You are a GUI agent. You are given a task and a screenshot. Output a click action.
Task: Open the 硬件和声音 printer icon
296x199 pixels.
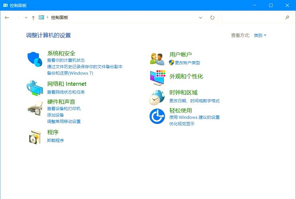tap(35, 108)
